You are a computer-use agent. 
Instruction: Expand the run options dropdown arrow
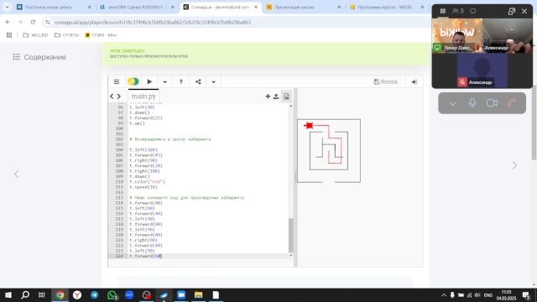click(164, 82)
